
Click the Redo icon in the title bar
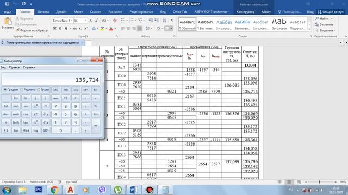(23, 4)
